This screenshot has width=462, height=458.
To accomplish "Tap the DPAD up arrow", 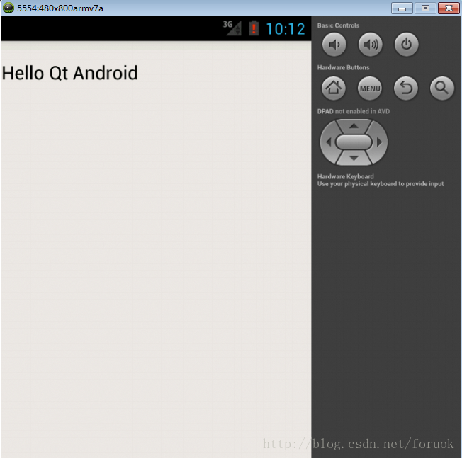I will click(x=354, y=126).
